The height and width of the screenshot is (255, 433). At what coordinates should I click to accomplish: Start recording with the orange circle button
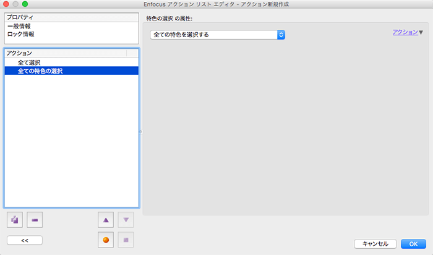[106, 240]
